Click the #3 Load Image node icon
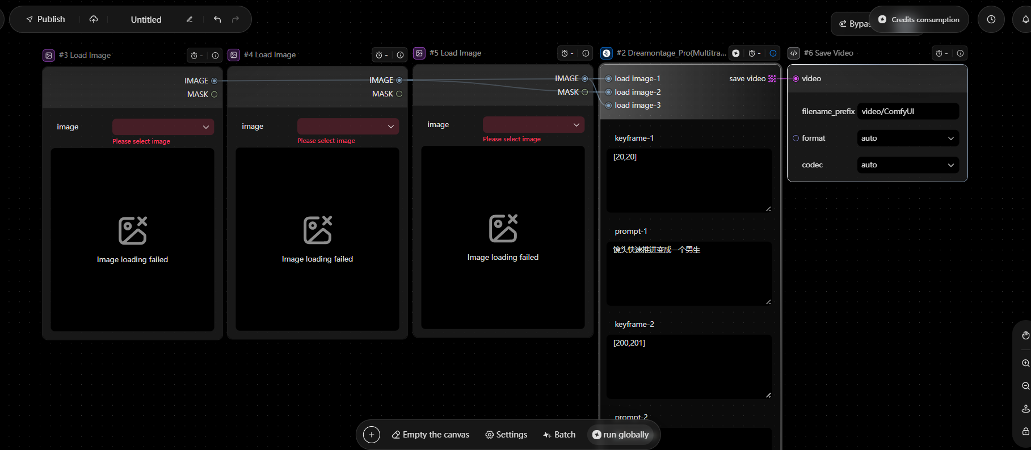 click(x=49, y=55)
